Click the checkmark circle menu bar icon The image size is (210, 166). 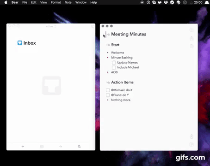(172, 2)
